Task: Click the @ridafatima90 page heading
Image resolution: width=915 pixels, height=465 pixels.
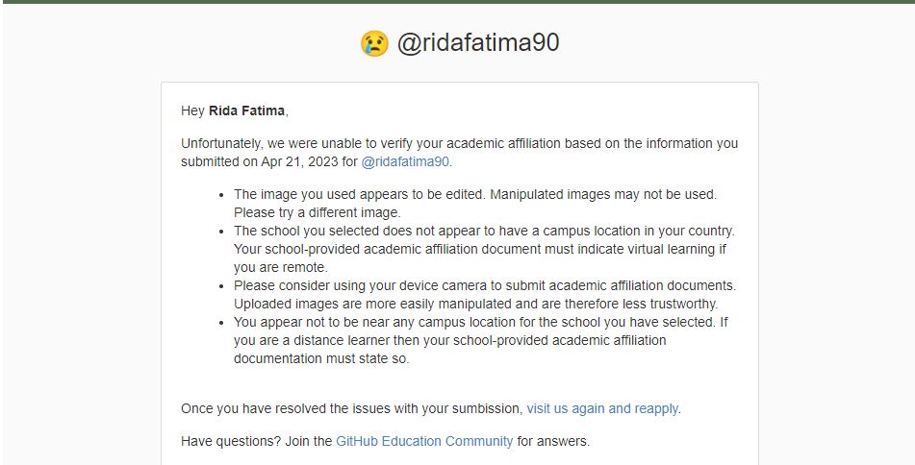Action: click(x=477, y=43)
